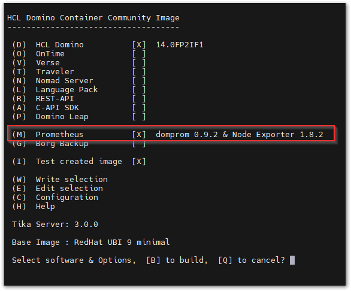Click the (L) shortcut key label

tap(19, 90)
